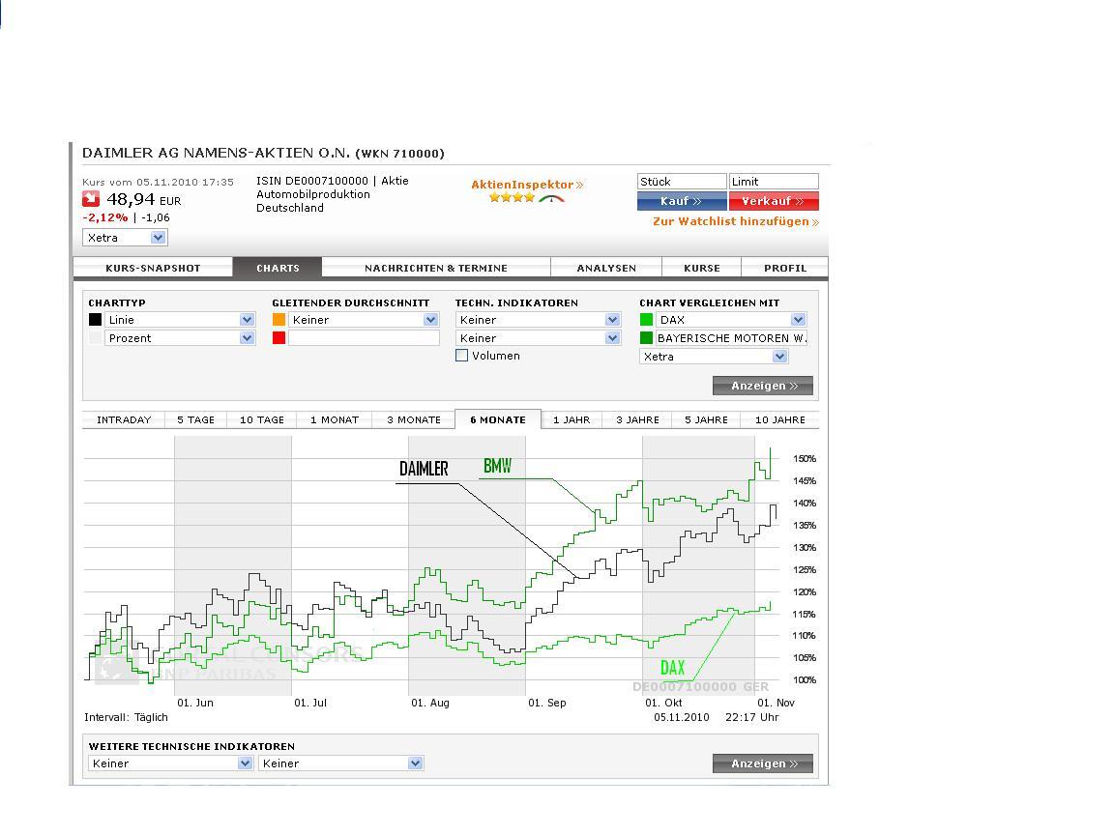Screen dimensions: 1114x835
Task: Click the blue Kauf button
Action: point(682,201)
